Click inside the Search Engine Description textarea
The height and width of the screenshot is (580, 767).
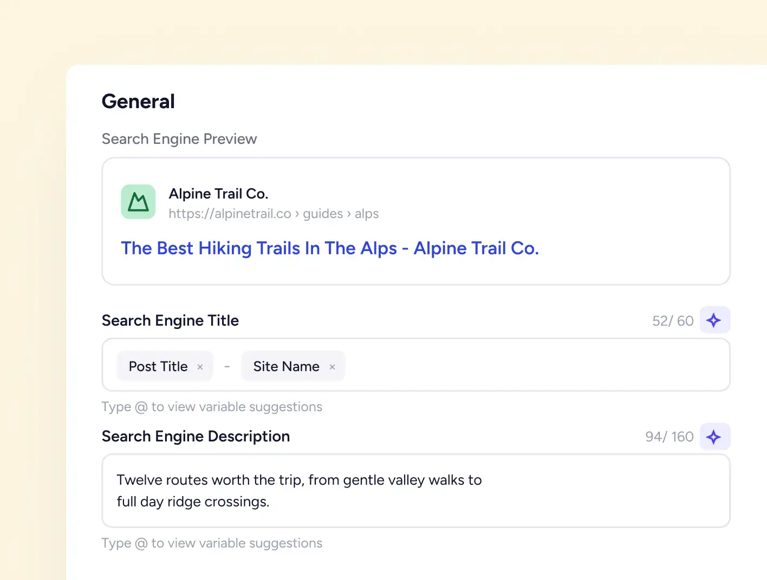click(416, 491)
